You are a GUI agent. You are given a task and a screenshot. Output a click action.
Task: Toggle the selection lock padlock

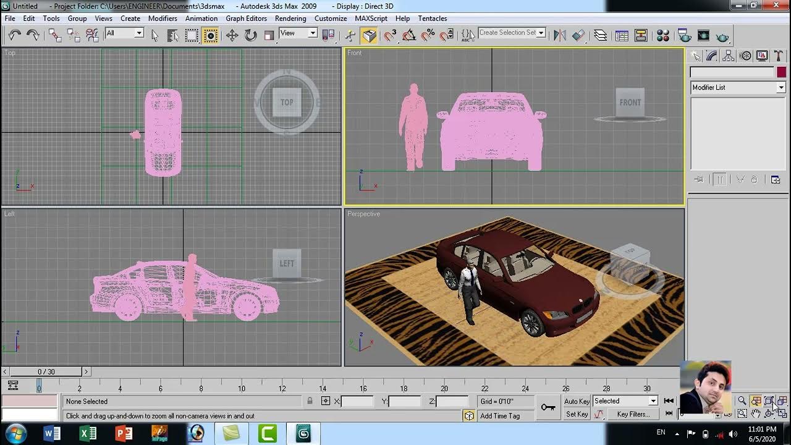click(310, 401)
